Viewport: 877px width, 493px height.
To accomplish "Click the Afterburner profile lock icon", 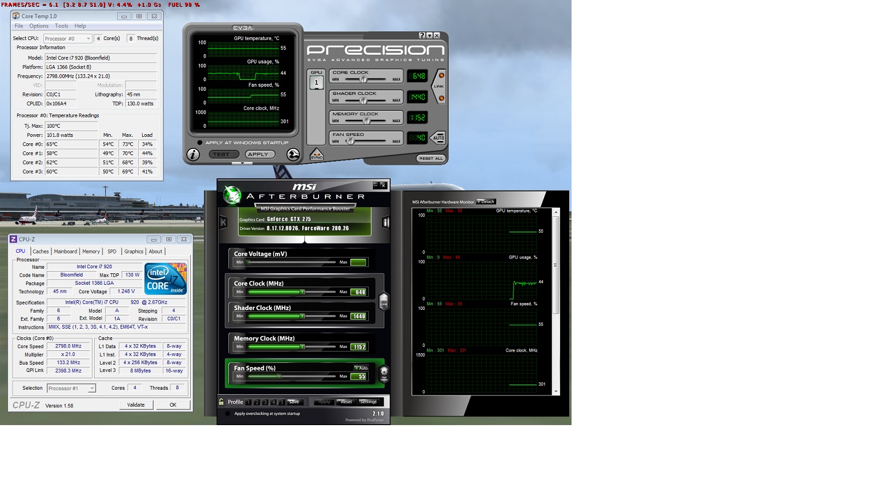I will coord(222,402).
